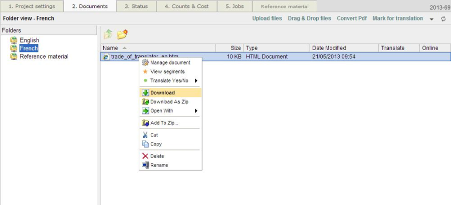The width and height of the screenshot is (451, 205).
Task: Click the Reference material folder icon
Action: 14,56
